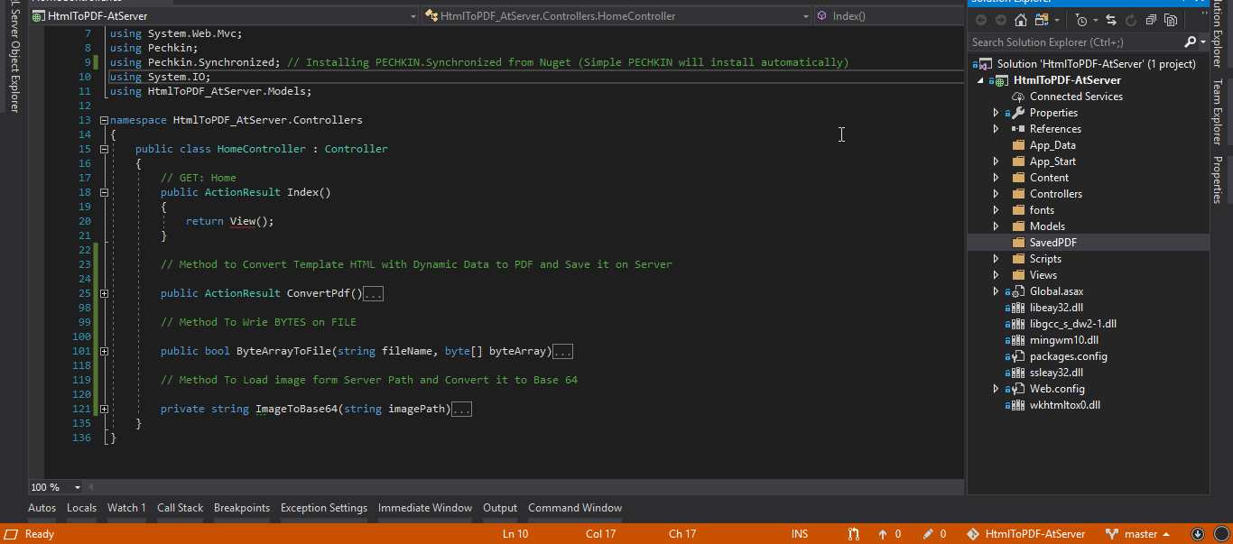Open the search options dropdown arrow
Image resolution: width=1233 pixels, height=544 pixels.
coord(1203,42)
